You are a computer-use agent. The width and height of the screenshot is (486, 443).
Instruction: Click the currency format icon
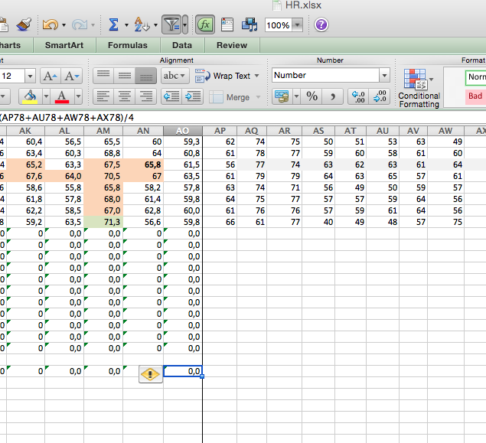pyautogui.click(x=282, y=96)
